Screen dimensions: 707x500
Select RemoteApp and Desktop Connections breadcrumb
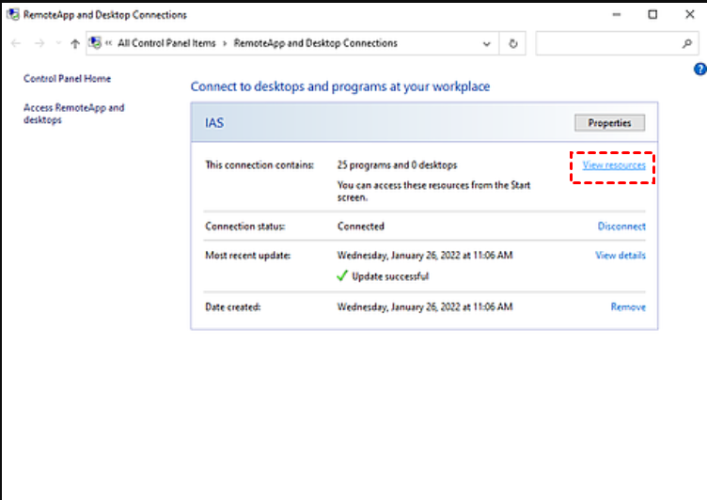(315, 43)
